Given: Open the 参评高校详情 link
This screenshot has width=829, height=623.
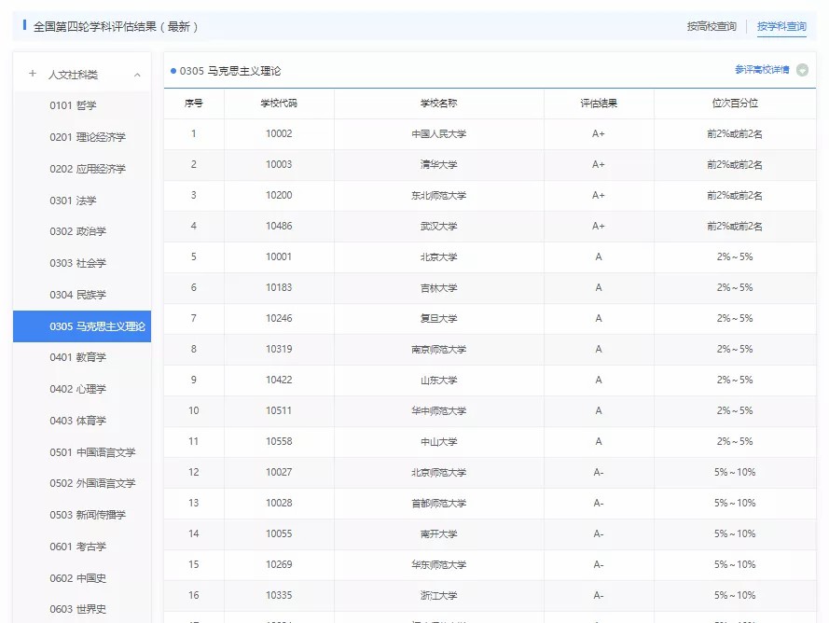Looking at the screenshot, I should tap(761, 70).
